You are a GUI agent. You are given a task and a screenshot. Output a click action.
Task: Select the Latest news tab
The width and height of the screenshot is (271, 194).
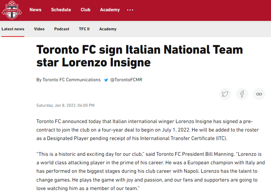13,29
